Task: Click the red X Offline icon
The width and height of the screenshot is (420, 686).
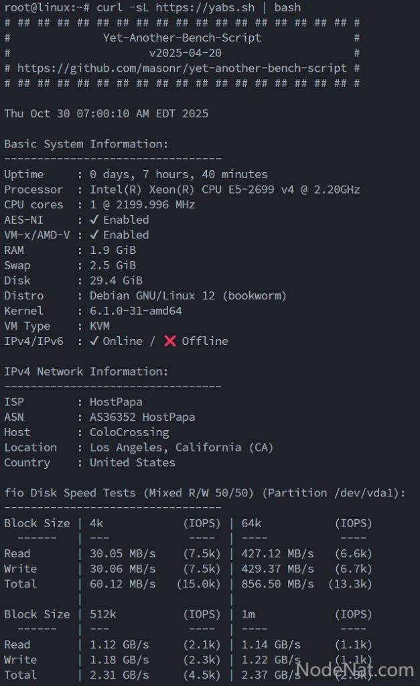Action: 170,341
